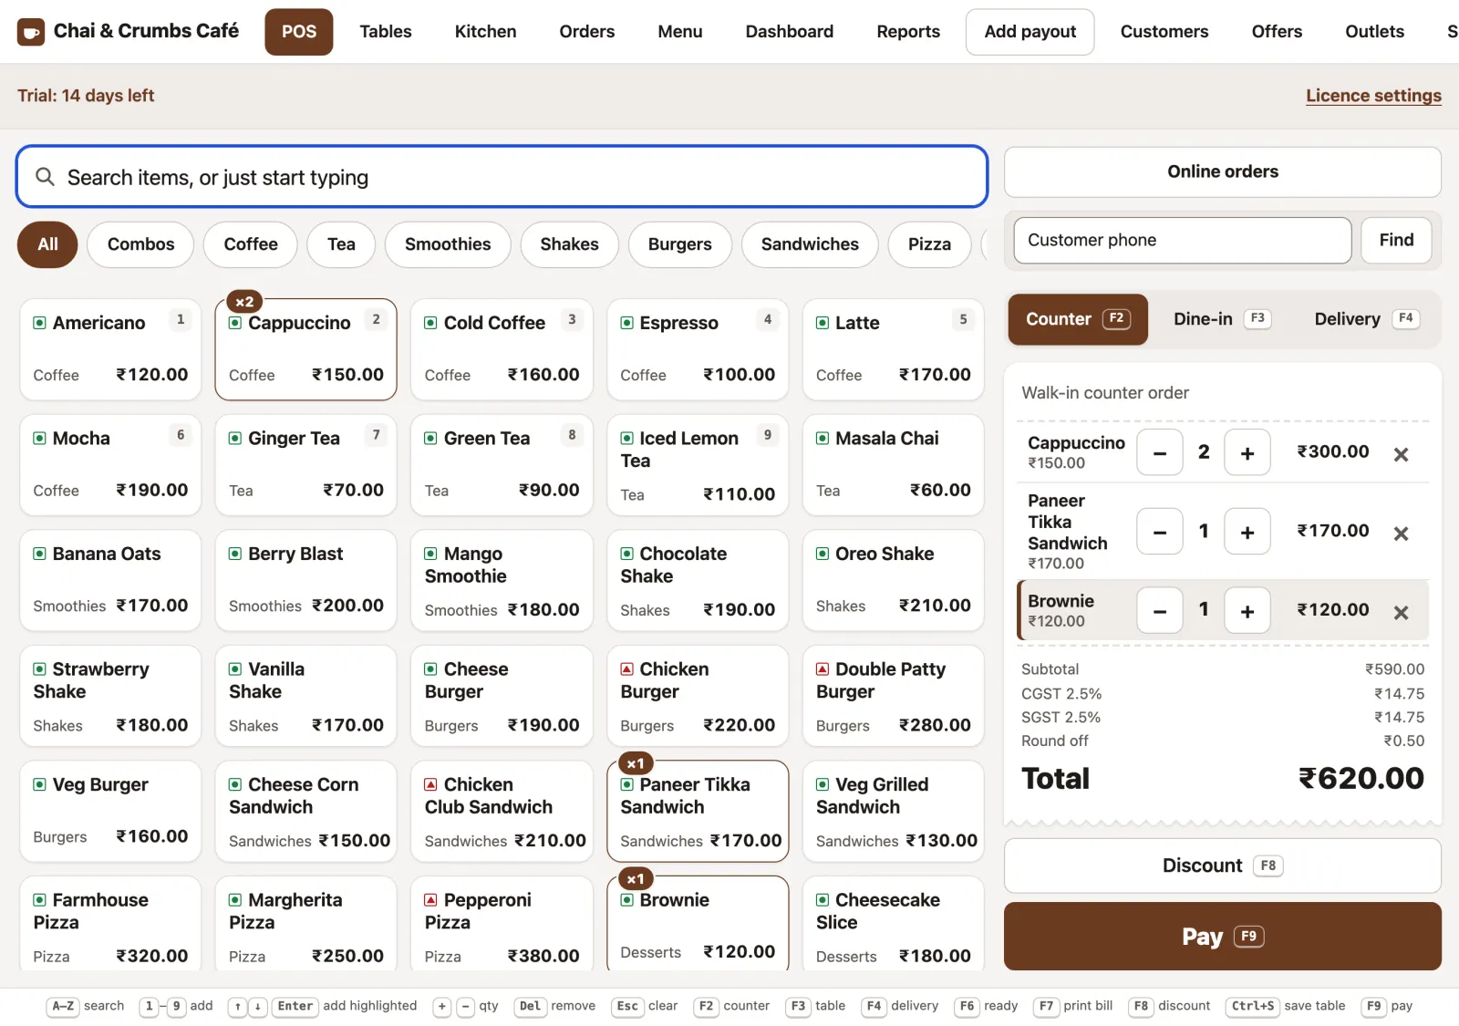Add another Cappuccino from item grid
This screenshot has height=1026, width=1459.
(305, 349)
